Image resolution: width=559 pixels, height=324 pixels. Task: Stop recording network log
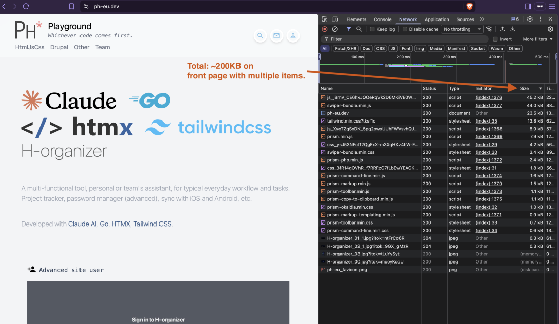[x=325, y=29]
